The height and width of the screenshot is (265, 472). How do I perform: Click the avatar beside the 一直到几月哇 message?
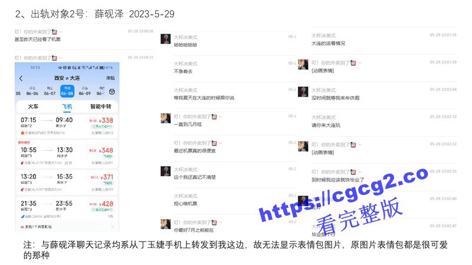click(x=166, y=118)
